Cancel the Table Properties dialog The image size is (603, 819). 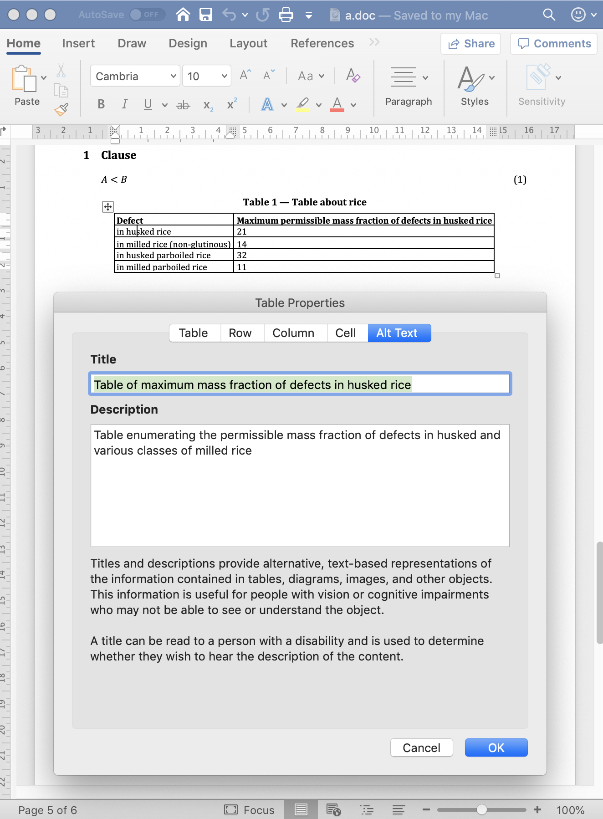point(421,748)
